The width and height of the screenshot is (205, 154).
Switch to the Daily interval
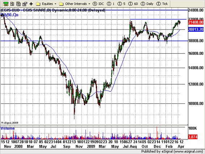pos(147,4)
